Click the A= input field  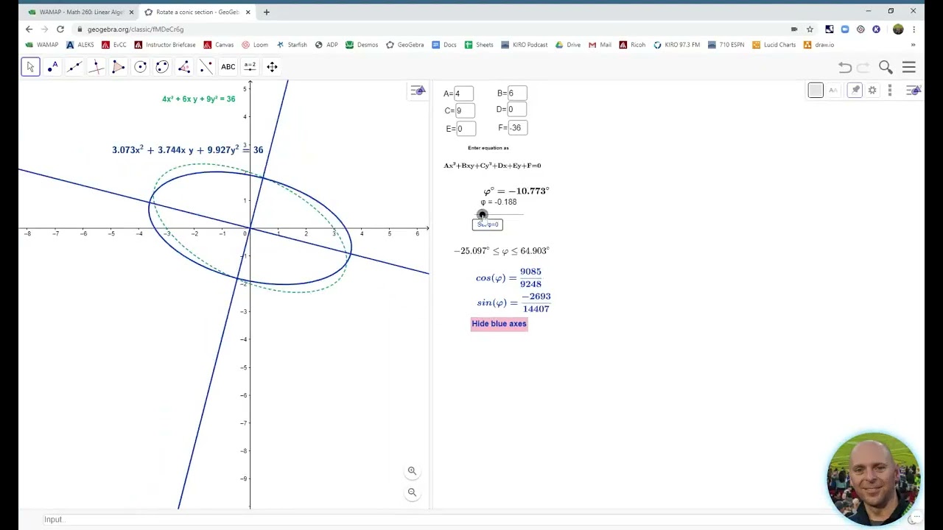[x=463, y=93]
